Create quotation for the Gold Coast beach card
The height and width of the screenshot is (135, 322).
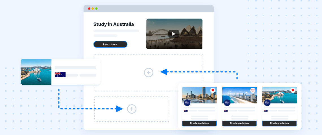pos(239,123)
